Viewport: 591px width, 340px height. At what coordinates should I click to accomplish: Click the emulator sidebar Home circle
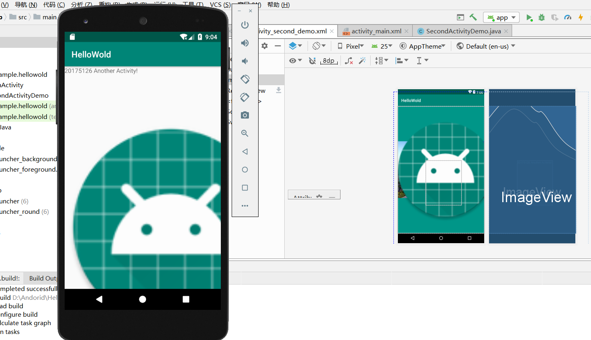click(x=245, y=170)
